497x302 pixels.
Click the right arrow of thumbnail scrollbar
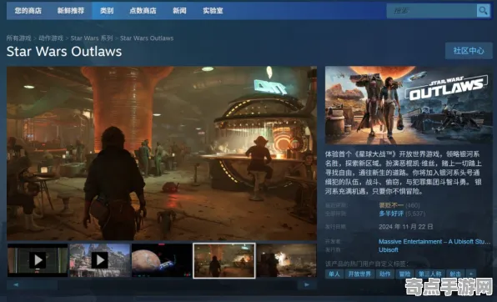click(307, 284)
